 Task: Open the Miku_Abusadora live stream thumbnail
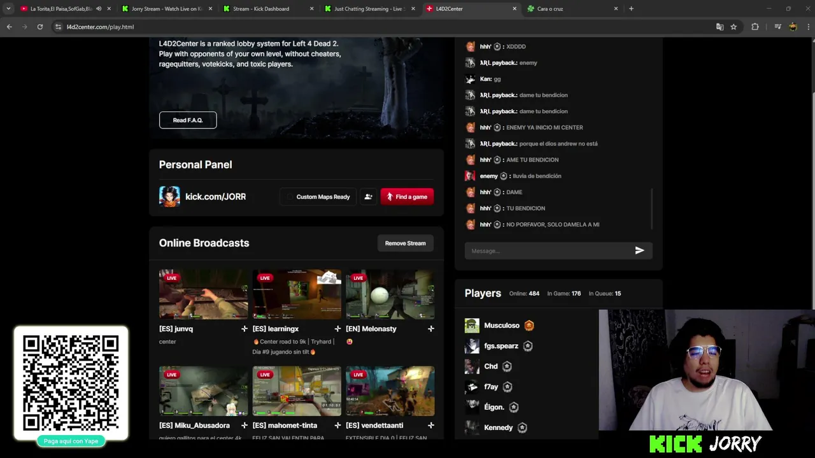pyautogui.click(x=203, y=391)
